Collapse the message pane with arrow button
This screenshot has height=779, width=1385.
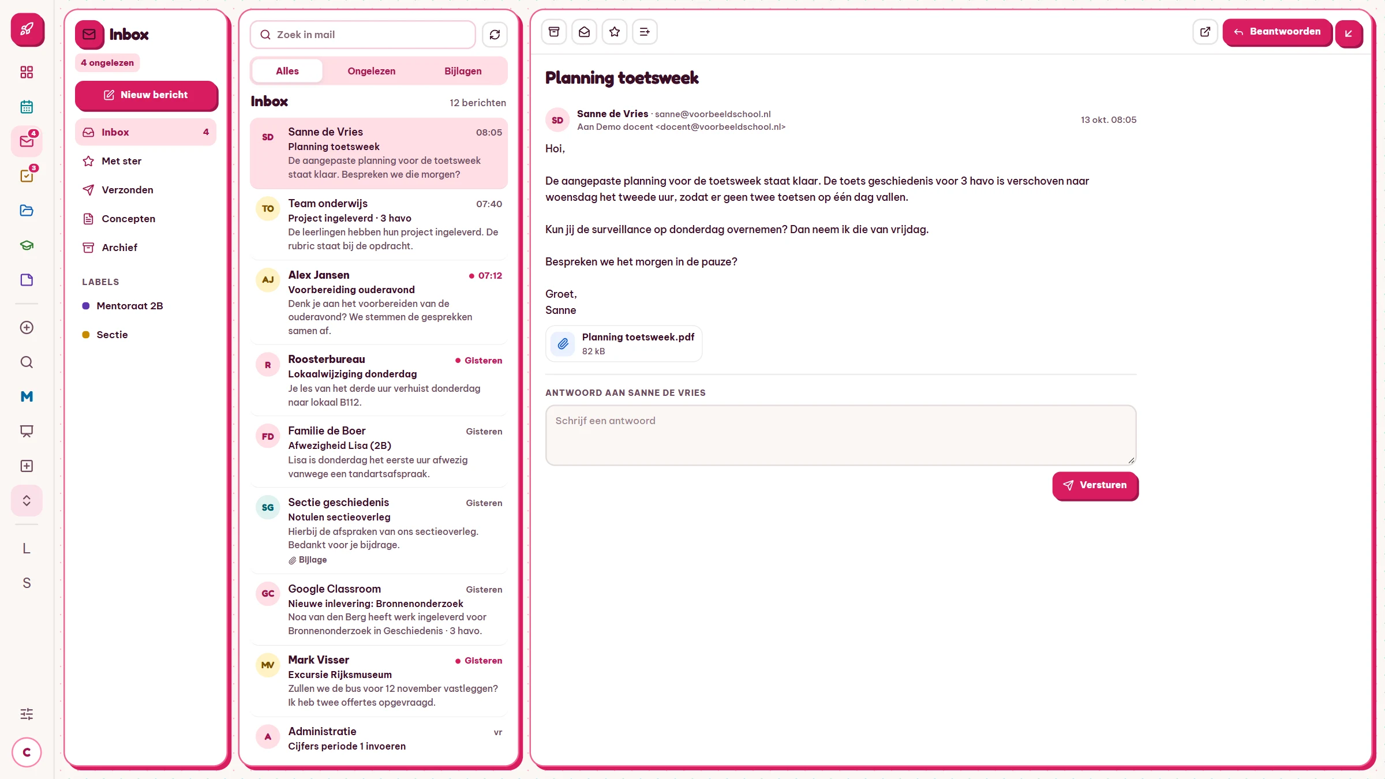tap(1349, 33)
